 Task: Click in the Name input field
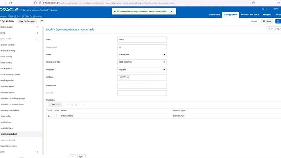pyautogui.click(x=142, y=39)
